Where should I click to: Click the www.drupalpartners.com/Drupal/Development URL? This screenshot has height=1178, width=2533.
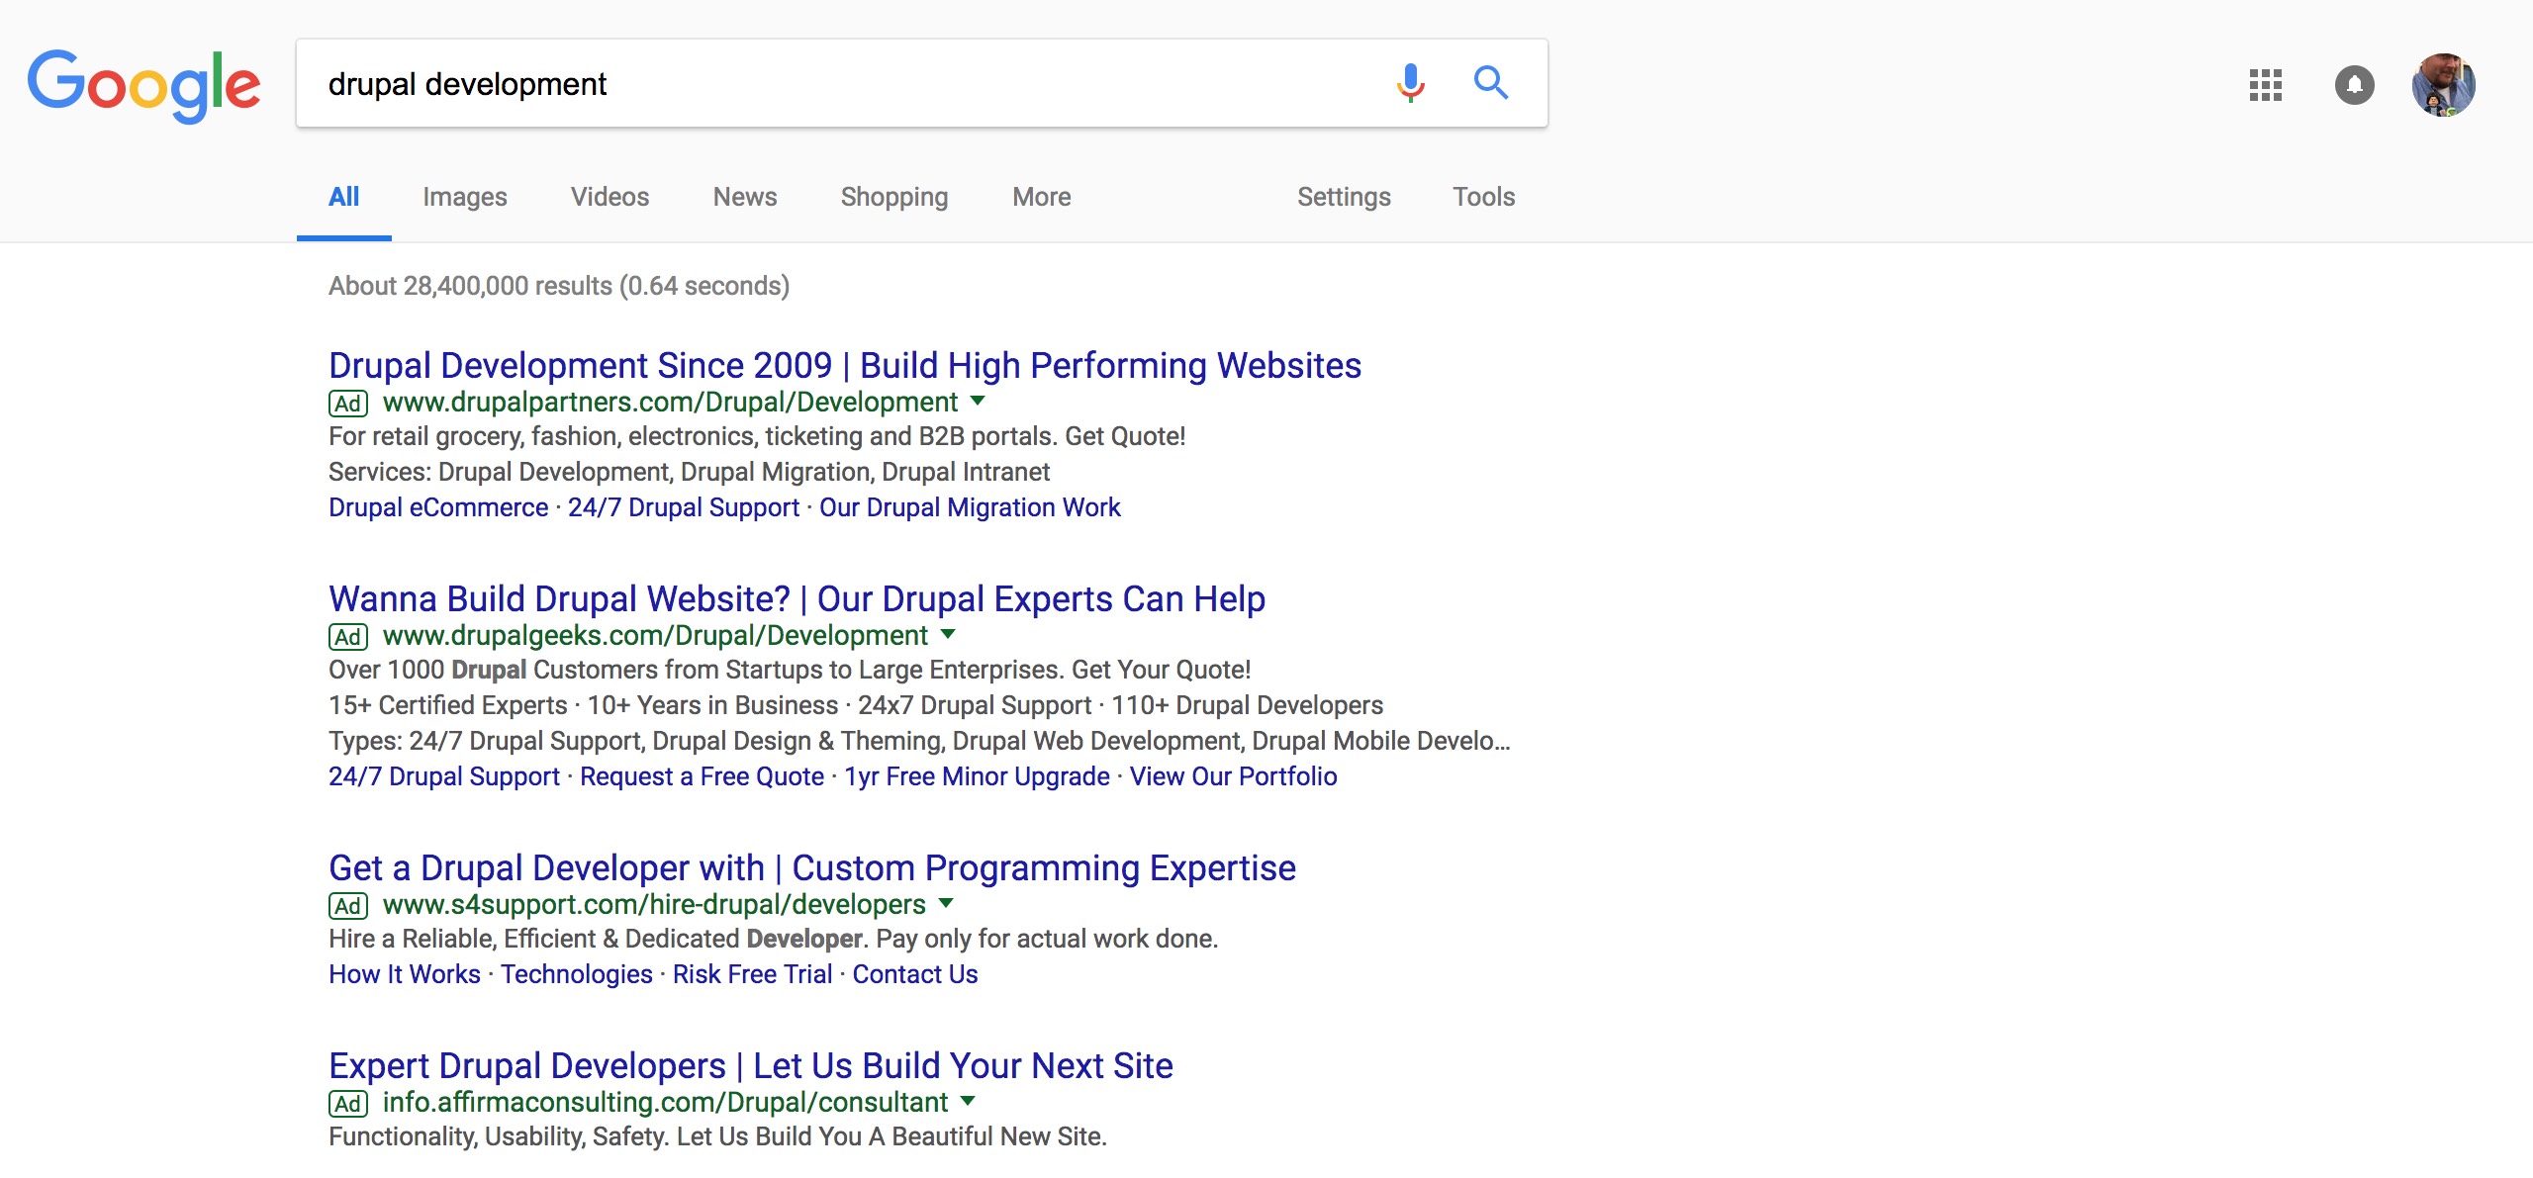click(670, 403)
